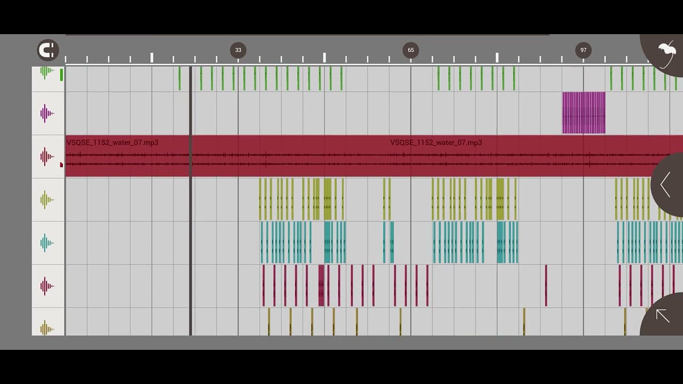Select second VSQSE_1152_water_07.mp3 clip label

tap(436, 142)
